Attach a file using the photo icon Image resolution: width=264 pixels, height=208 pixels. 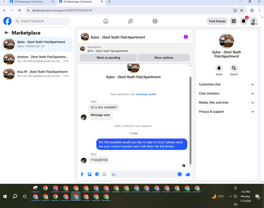(90, 175)
